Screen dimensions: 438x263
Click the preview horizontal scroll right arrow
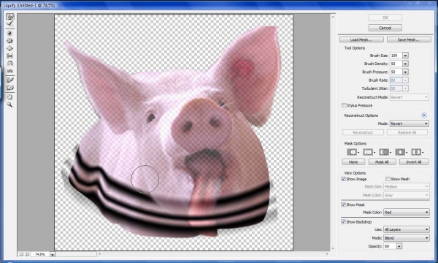click(327, 254)
